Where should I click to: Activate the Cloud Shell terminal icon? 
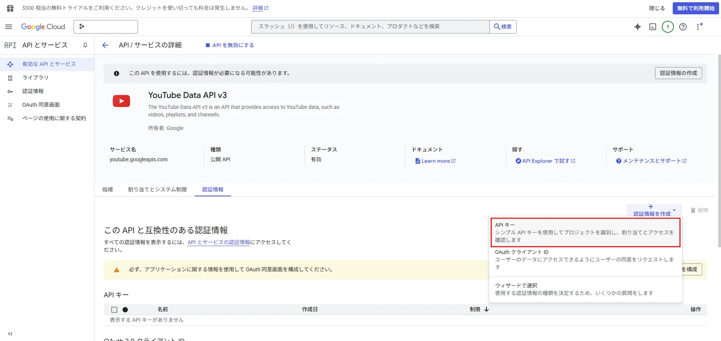click(x=653, y=27)
